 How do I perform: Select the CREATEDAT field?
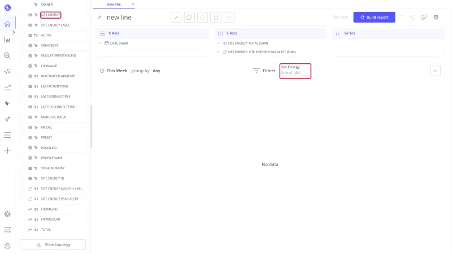[x=50, y=46]
